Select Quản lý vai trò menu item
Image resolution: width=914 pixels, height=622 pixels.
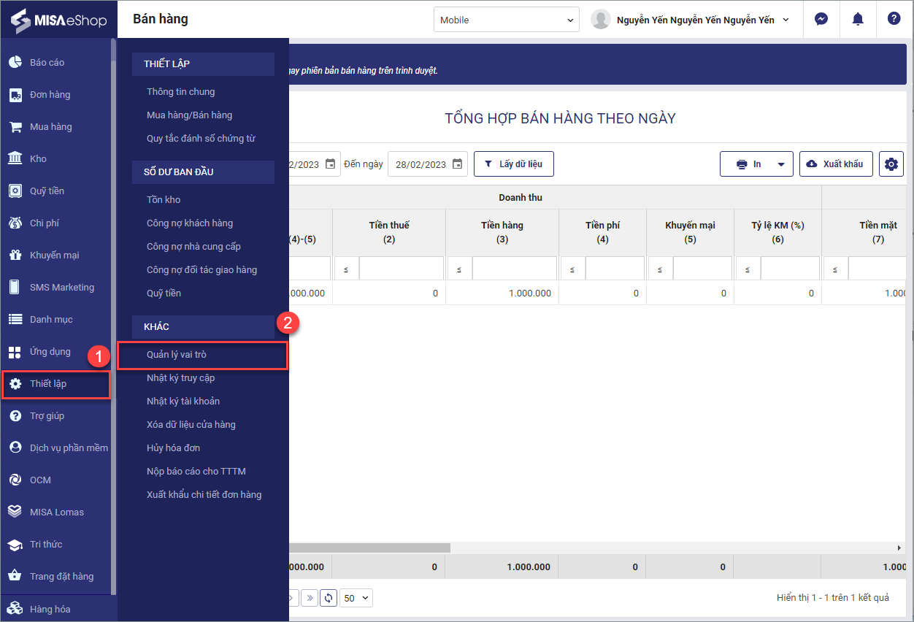[x=177, y=355]
